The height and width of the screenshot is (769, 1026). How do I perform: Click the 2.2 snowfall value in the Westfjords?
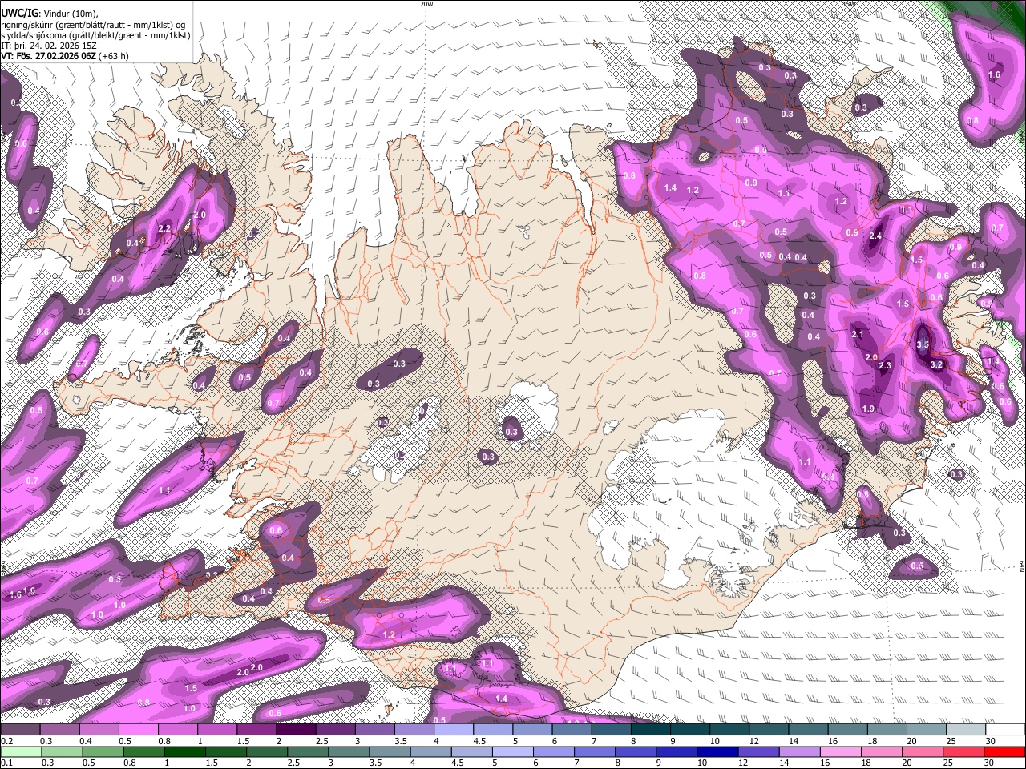point(165,228)
